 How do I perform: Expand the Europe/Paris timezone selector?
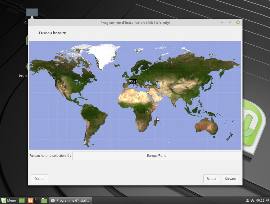coord(157,156)
